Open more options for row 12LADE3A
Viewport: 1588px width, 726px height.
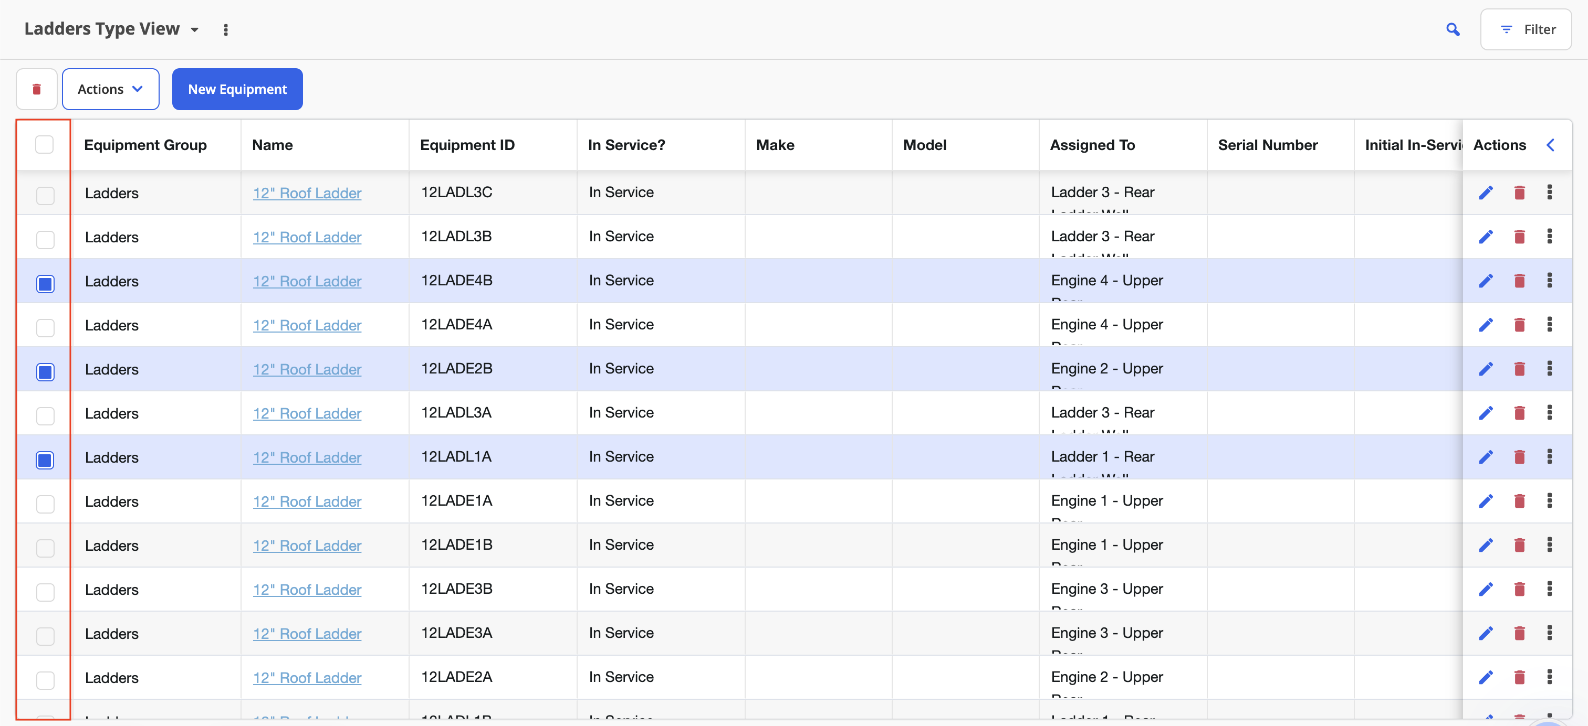[x=1549, y=633]
